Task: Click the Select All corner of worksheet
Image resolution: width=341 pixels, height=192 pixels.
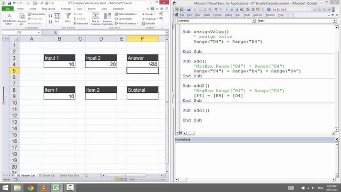Action: (x=14, y=39)
